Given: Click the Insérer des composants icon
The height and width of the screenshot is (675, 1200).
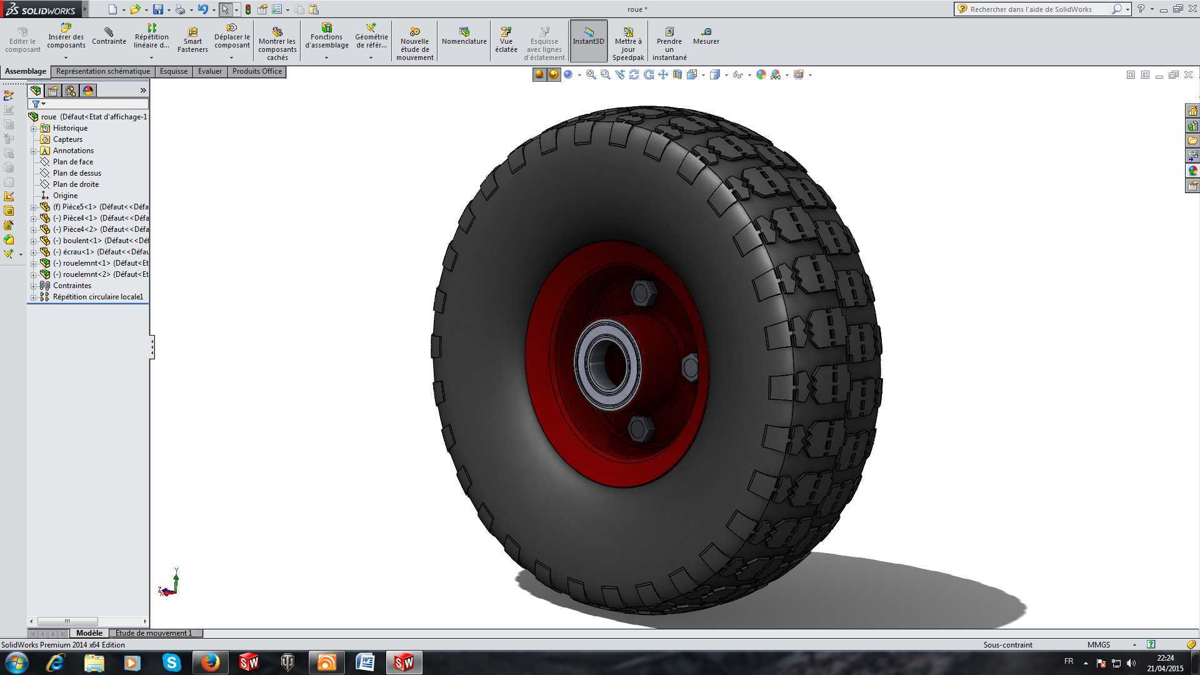Looking at the screenshot, I should pos(66,28).
